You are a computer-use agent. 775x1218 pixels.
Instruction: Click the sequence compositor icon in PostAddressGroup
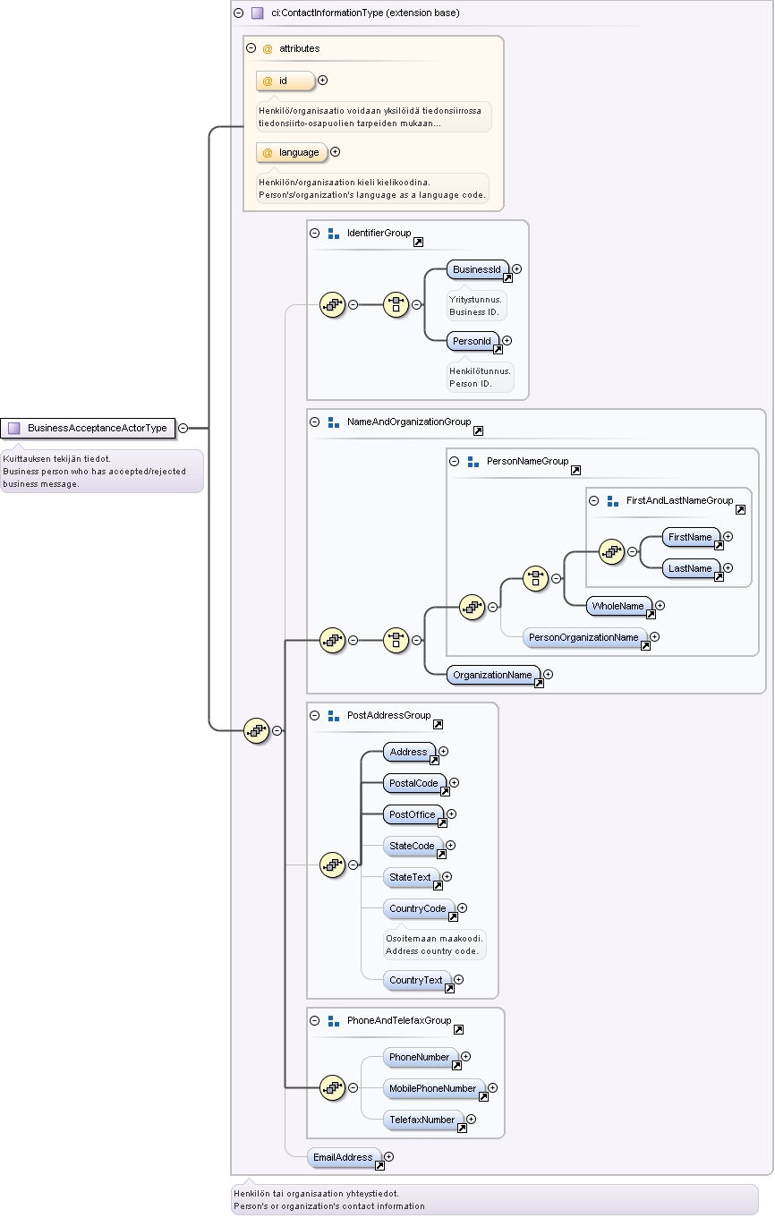332,865
